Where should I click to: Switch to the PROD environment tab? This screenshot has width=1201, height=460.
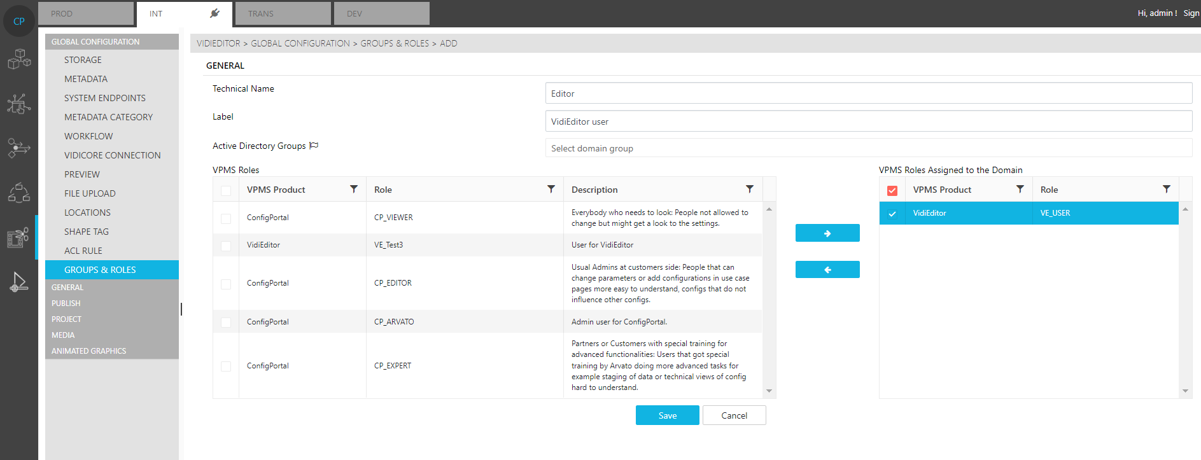pos(85,13)
